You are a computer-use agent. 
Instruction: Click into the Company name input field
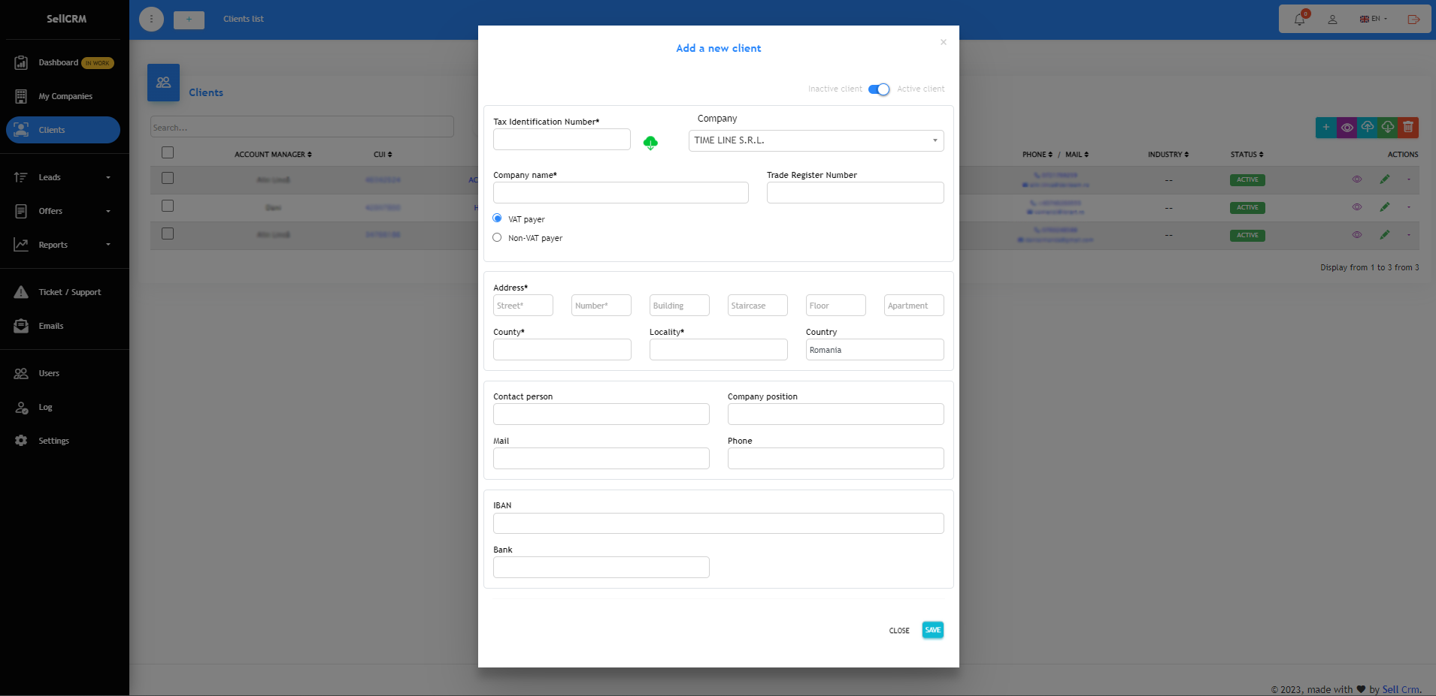(620, 193)
